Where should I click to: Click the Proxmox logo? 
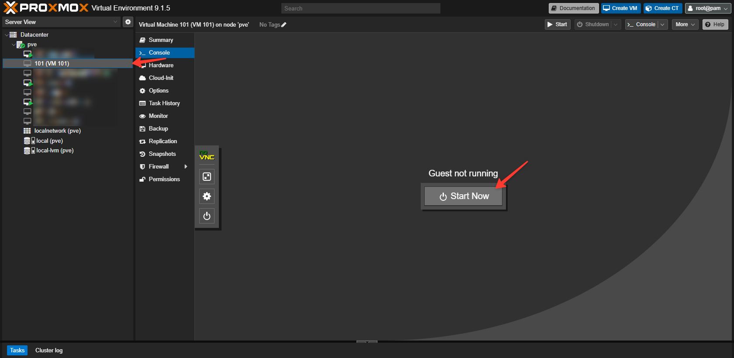point(46,8)
